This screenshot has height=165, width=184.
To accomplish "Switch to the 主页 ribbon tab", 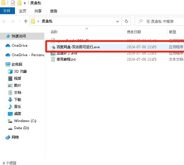I will (x=23, y=11).
